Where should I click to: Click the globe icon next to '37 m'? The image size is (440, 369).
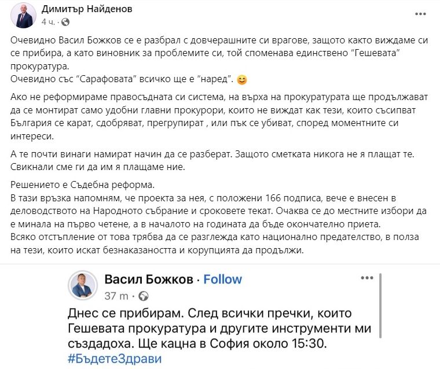[x=143, y=297]
